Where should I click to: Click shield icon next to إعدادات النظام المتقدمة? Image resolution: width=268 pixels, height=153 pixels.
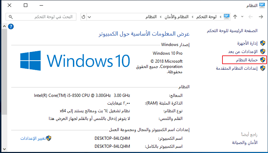pos(263,68)
